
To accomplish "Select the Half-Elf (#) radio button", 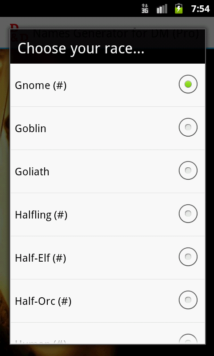I will pyautogui.click(x=188, y=257).
